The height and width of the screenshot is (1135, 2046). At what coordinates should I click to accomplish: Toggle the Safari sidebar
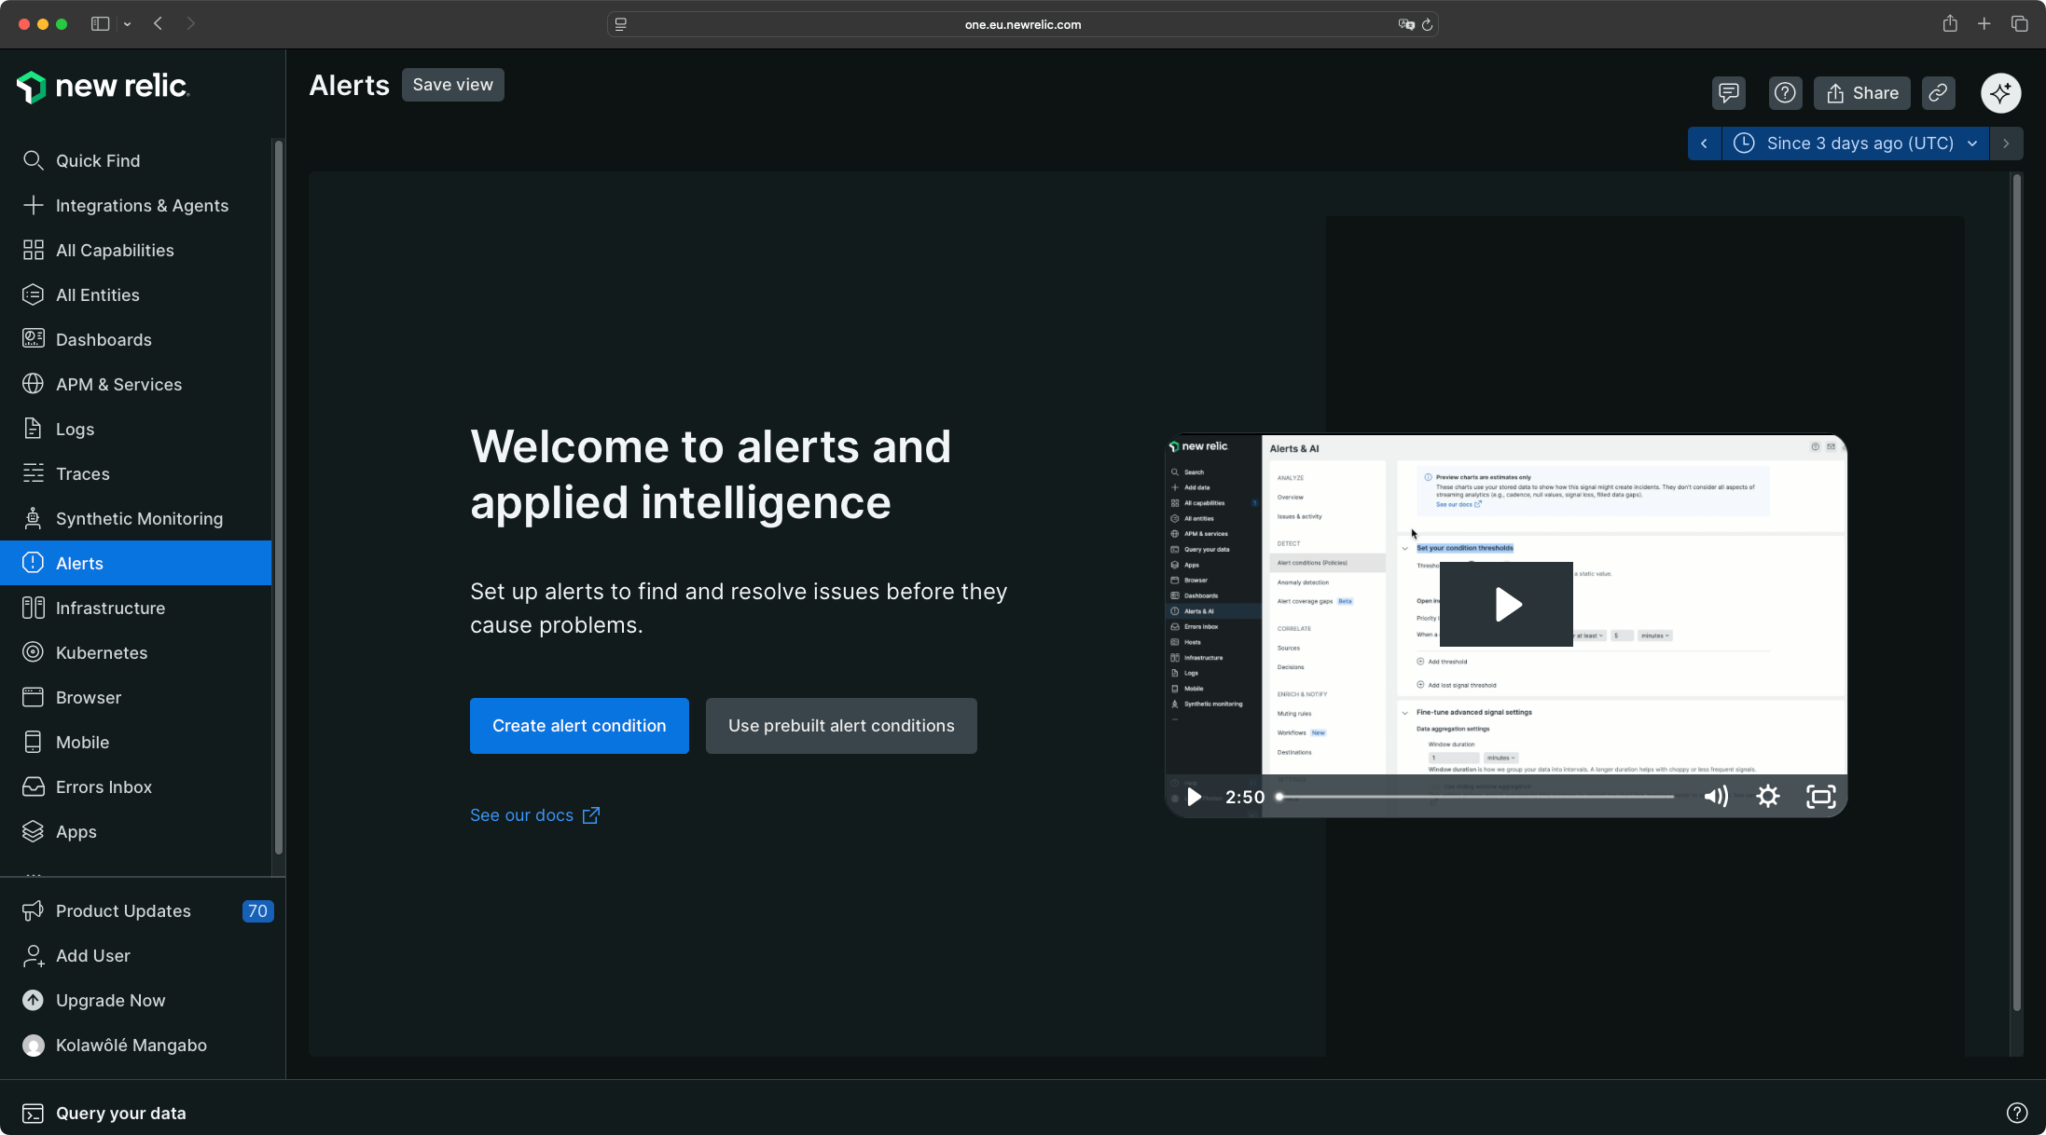[x=100, y=24]
